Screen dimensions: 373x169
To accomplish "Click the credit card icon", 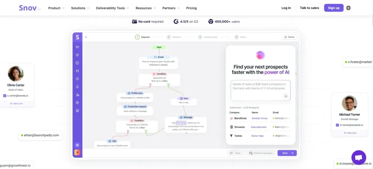I will click(x=134, y=21).
